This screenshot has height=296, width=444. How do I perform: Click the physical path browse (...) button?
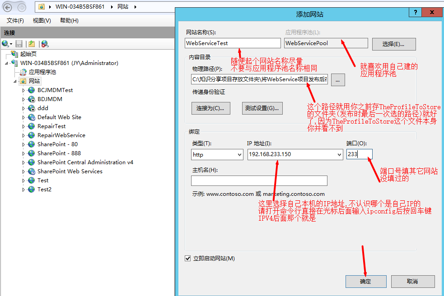click(x=338, y=80)
